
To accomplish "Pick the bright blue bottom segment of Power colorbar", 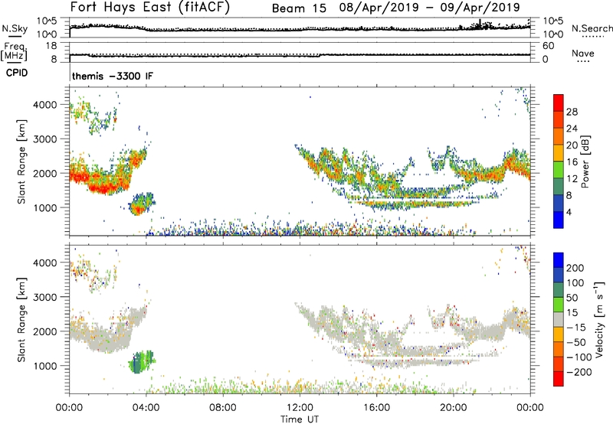I will (559, 220).
